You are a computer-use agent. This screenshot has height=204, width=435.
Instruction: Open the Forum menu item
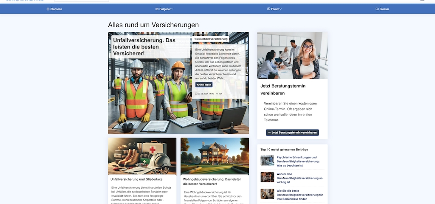pos(274,9)
